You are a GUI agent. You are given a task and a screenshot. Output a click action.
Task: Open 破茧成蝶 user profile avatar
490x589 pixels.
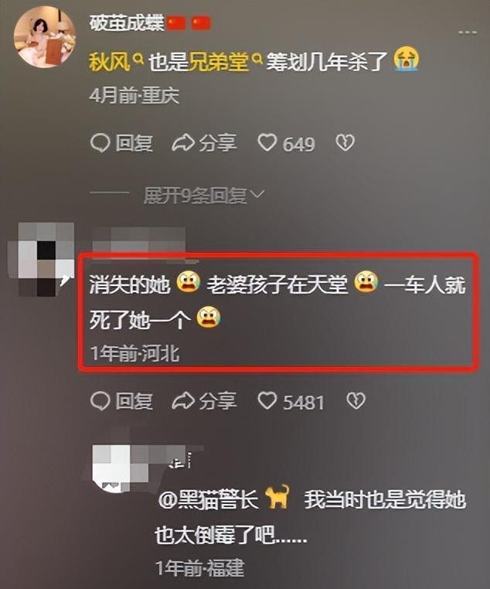click(45, 37)
